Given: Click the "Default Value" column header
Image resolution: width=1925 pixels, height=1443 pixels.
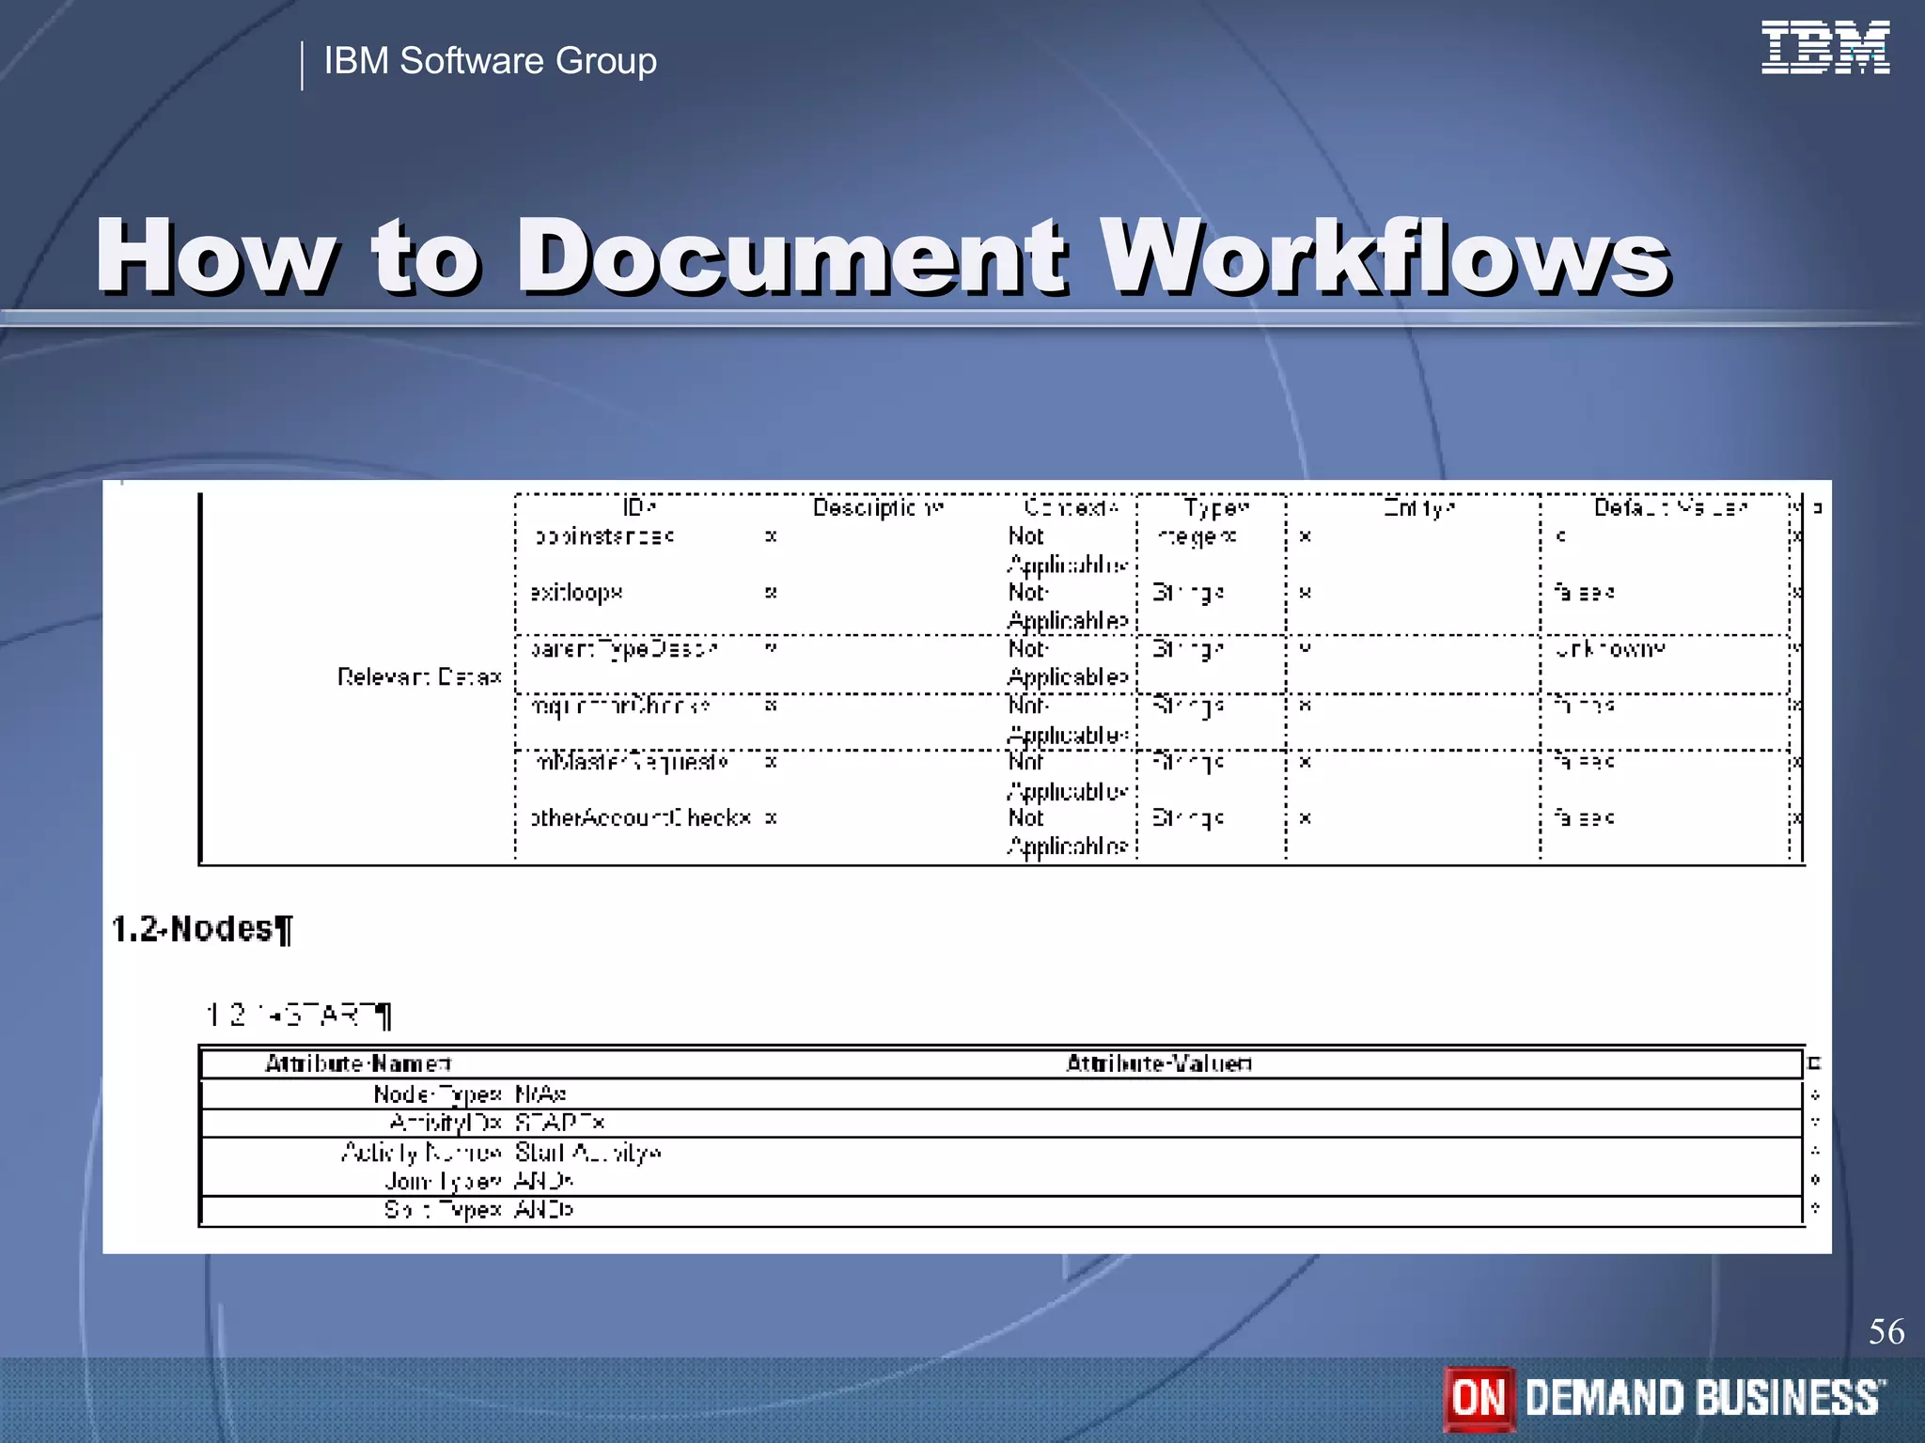Looking at the screenshot, I should point(1670,507).
